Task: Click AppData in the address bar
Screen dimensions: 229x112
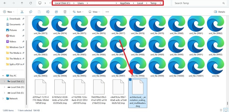Action: pyautogui.click(x=125, y=3)
